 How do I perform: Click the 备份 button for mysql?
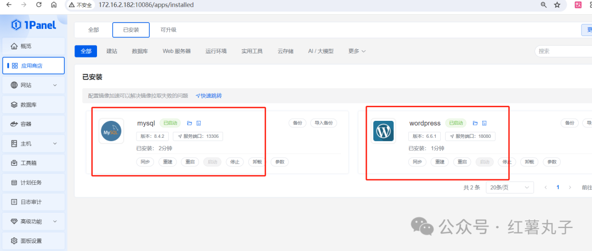(x=297, y=123)
